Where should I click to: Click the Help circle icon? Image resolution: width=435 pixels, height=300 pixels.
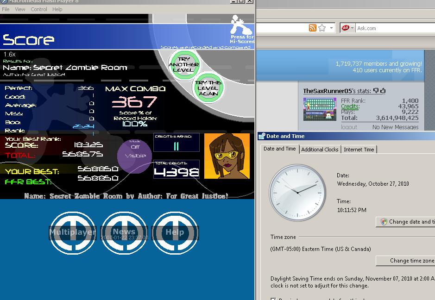point(175,232)
